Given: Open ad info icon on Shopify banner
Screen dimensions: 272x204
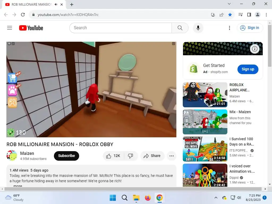Looking at the screenshot, I should [x=254, y=49].
